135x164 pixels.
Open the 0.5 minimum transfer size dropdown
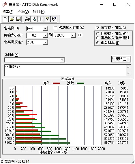[45, 35]
